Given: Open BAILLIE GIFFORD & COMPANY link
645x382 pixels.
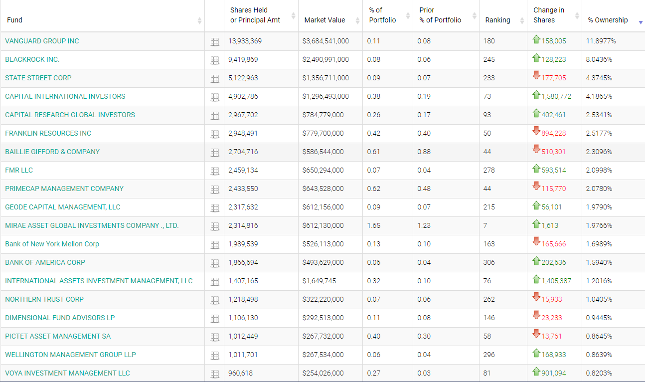Looking at the screenshot, I should point(52,152).
